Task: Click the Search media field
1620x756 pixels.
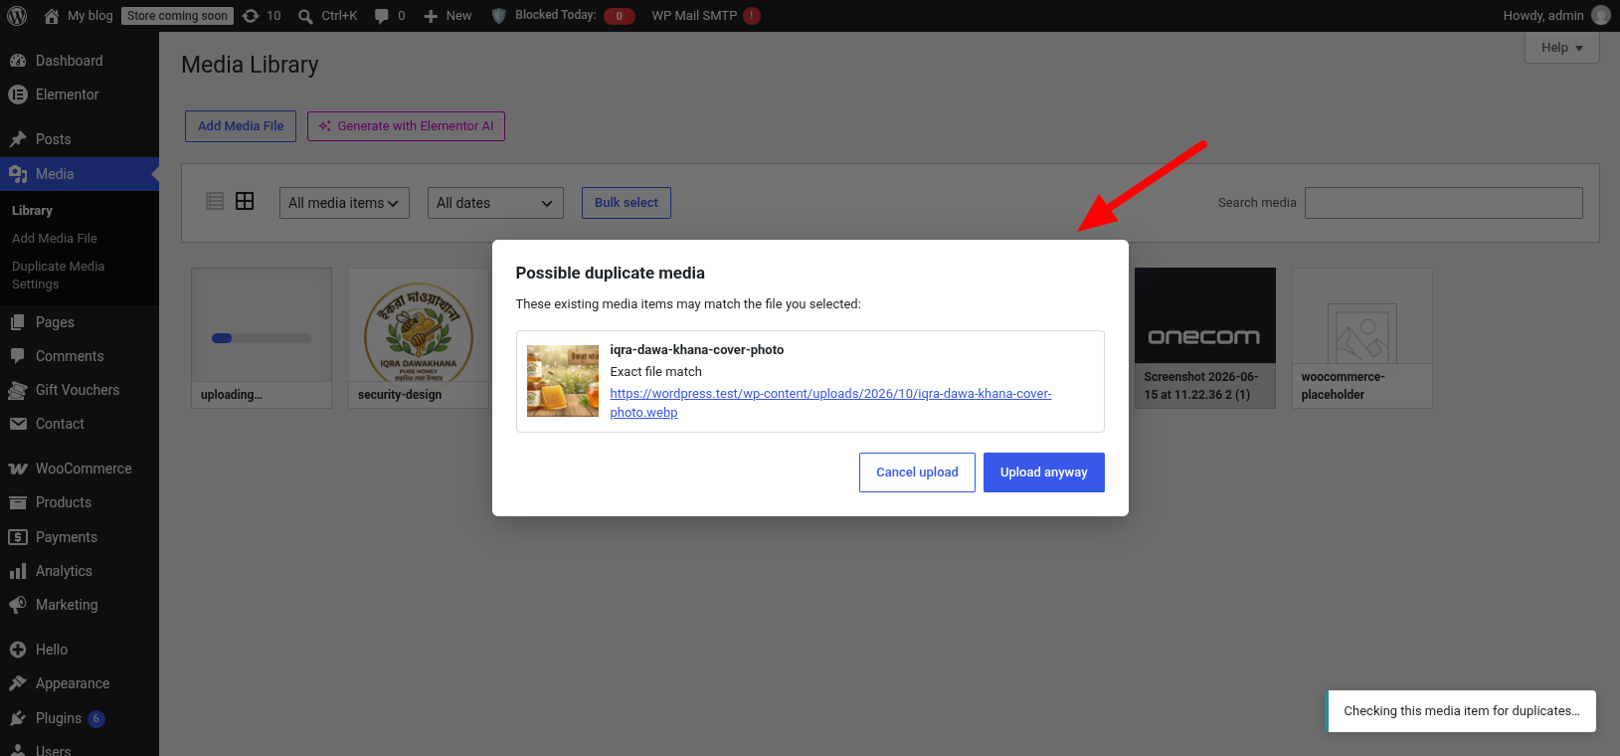Action: pyautogui.click(x=1444, y=203)
